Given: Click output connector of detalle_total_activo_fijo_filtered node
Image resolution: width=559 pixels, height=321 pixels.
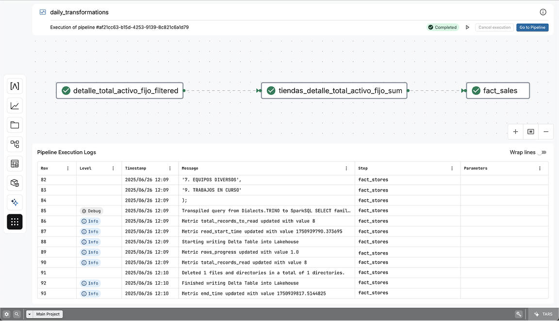Looking at the screenshot, I should [x=184, y=91].
